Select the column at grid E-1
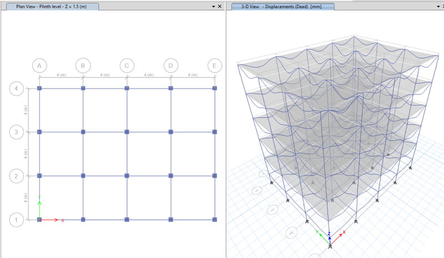Image resolution: width=444 pixels, height=258 pixels. 215,220
